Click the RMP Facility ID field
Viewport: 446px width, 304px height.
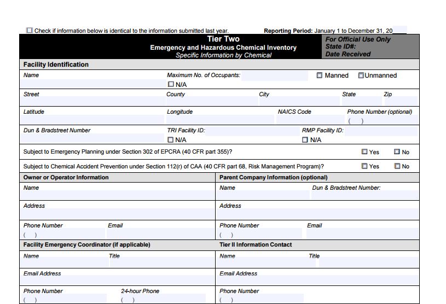381,131
